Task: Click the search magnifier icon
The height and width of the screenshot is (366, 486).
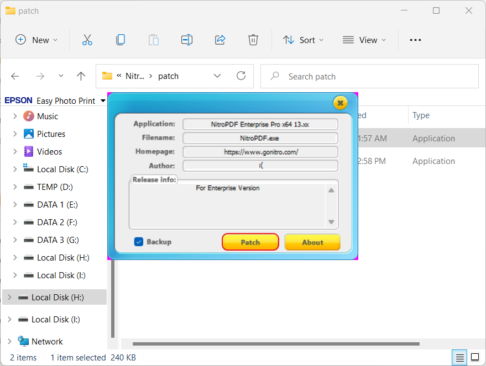Action: pyautogui.click(x=274, y=76)
